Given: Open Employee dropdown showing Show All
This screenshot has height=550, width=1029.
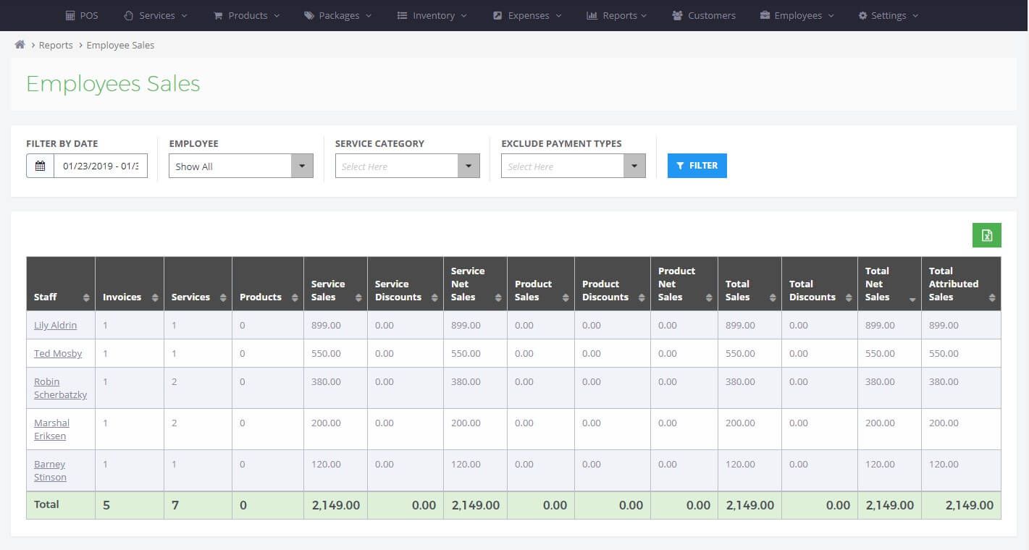Looking at the screenshot, I should click(241, 166).
